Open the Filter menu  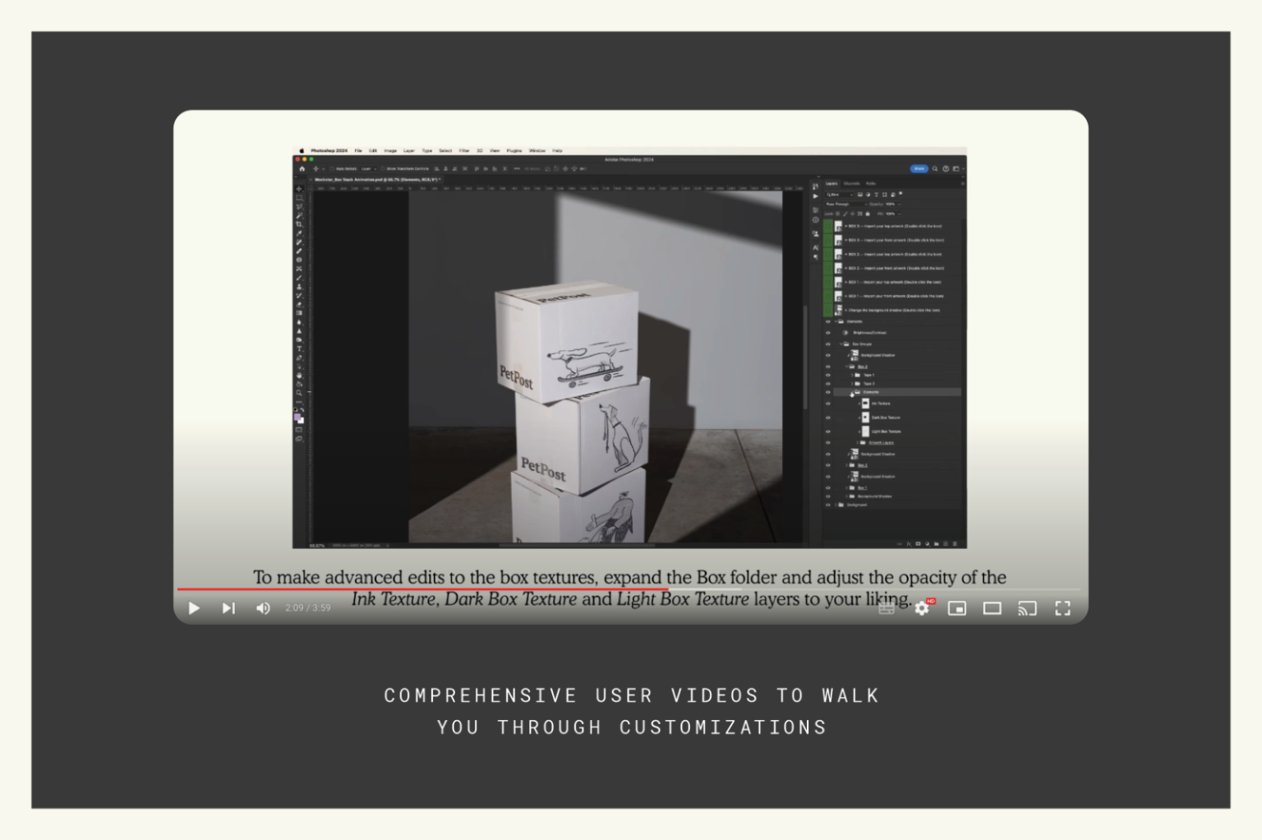[464, 151]
